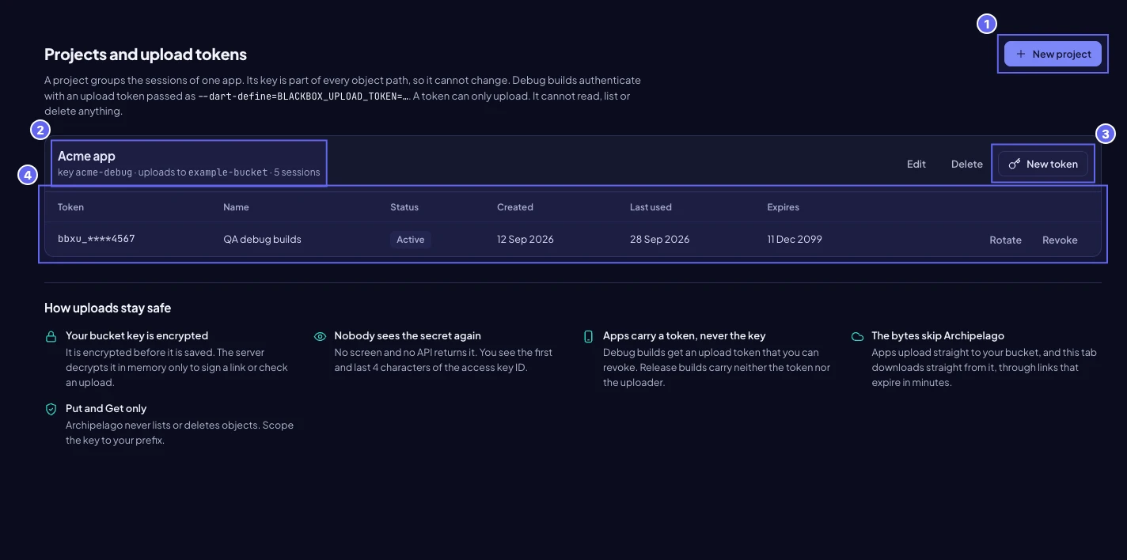This screenshot has height=560, width=1127.
Task: Click the bytes skip Archipelago title
Action: (x=938, y=335)
